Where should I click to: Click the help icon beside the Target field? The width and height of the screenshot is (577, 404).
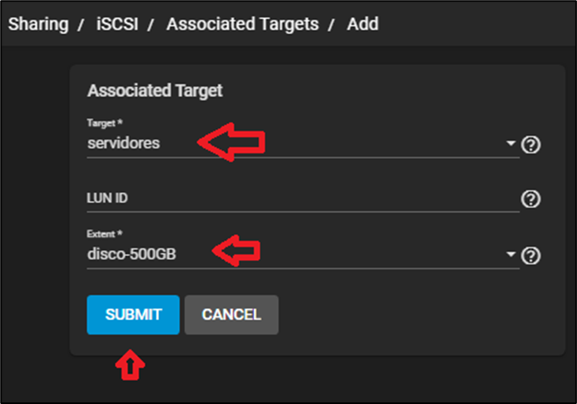coord(531,145)
